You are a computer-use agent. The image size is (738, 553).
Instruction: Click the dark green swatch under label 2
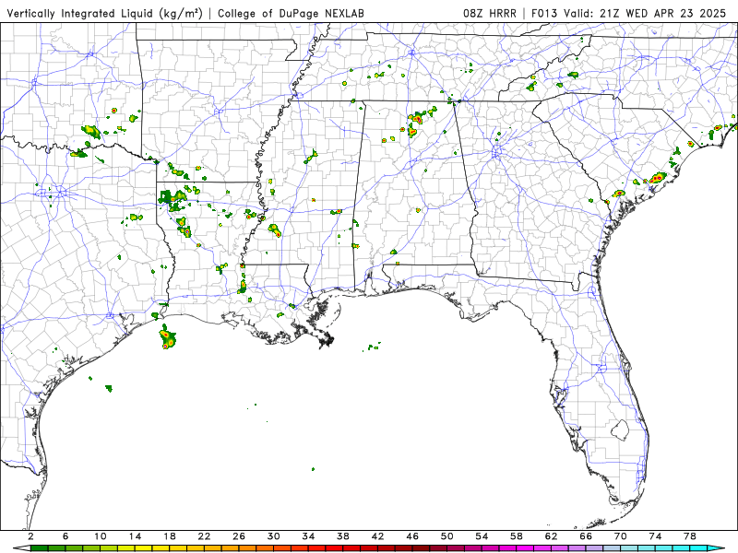click(39, 548)
